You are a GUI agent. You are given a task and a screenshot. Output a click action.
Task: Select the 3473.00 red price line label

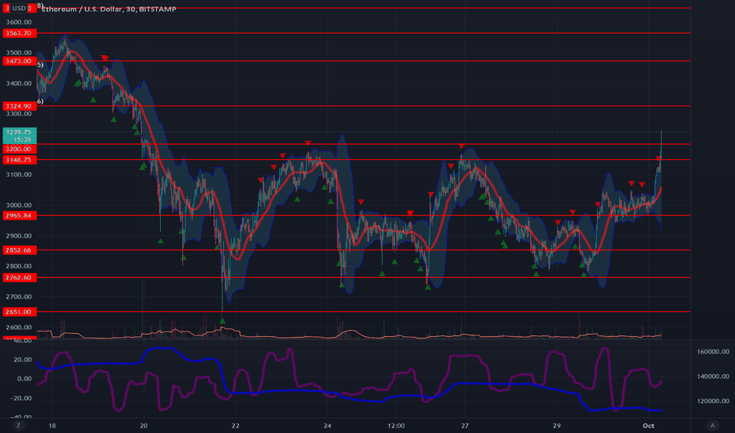(x=19, y=61)
